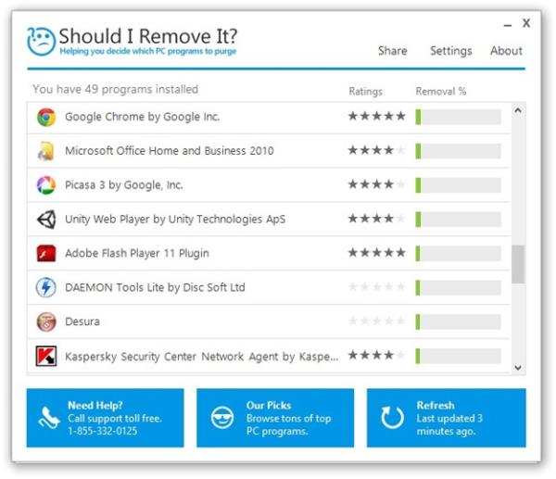Screen dimensions: 556x479
Task: Select "Adobe Flash Player 11 Plugin" entry
Action: pos(137,253)
